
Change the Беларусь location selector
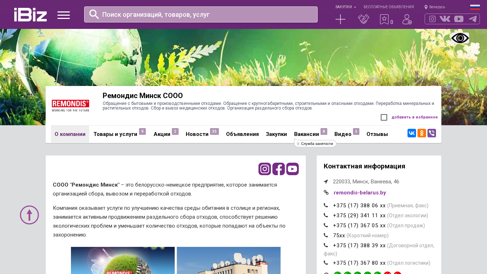tap(435, 7)
